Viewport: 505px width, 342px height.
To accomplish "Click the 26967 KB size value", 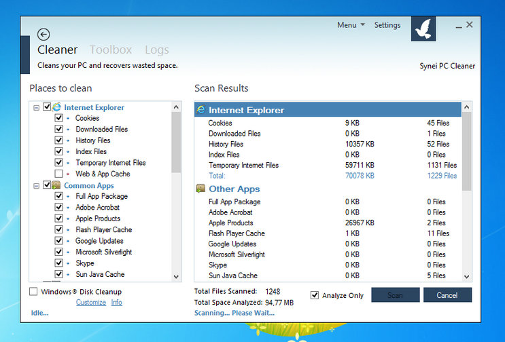I will point(360,223).
